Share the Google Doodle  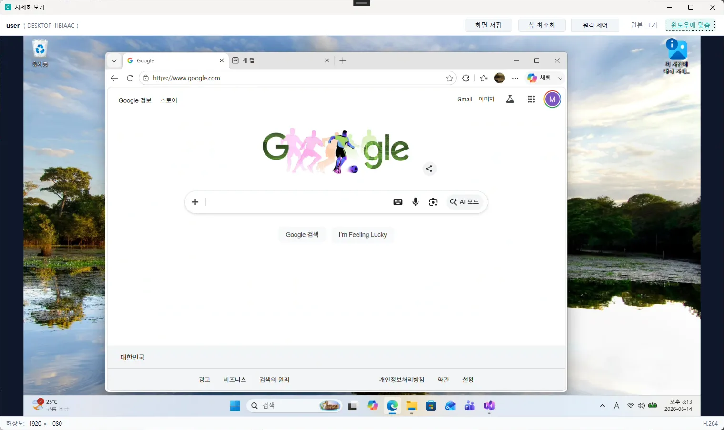click(x=429, y=169)
